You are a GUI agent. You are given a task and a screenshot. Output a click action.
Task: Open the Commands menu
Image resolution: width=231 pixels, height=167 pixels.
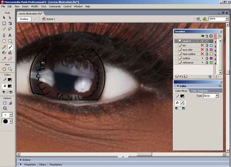(55, 6)
